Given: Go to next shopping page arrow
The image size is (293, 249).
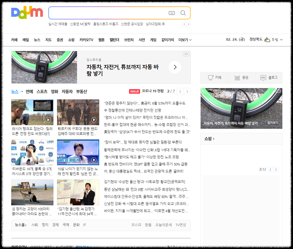Looking at the screenshot, I should tap(276, 169).
